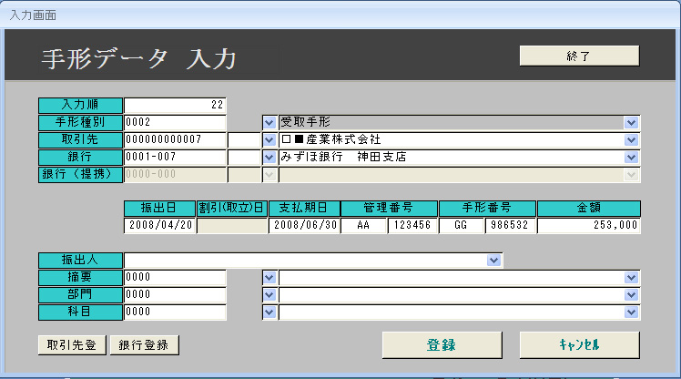The image size is (681, 379).
Task: Open the 取引先登 registration button
Action: (x=72, y=344)
